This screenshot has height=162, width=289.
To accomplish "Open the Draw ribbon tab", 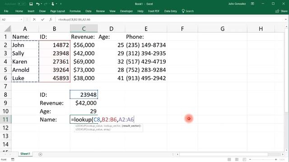I will (x=42, y=11).
